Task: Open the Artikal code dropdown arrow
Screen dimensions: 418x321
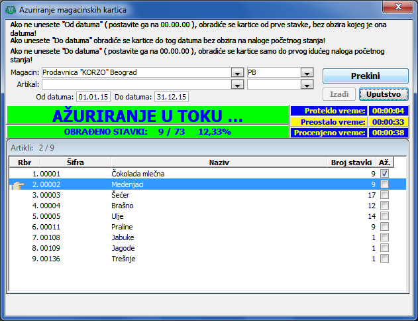Action: click(x=307, y=85)
